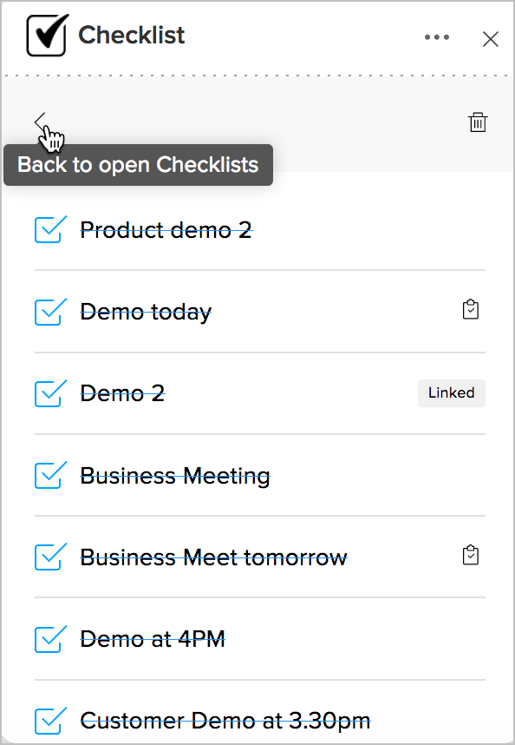Click the Checklist title in the header
515x745 pixels.
(132, 35)
